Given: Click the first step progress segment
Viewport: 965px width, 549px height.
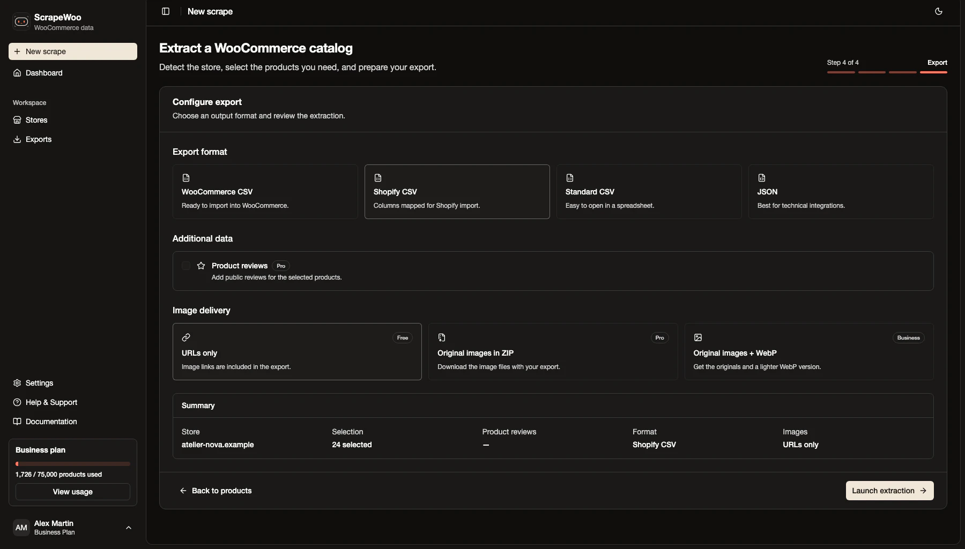Looking at the screenshot, I should point(841,72).
